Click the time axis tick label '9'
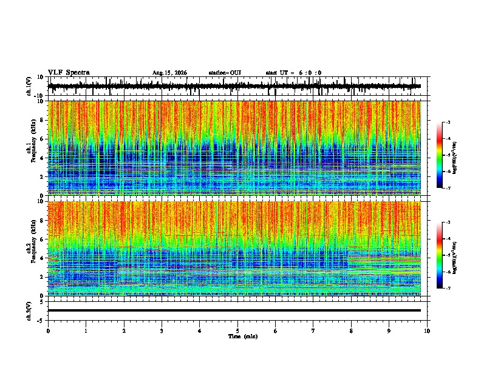 [x=389, y=331]
